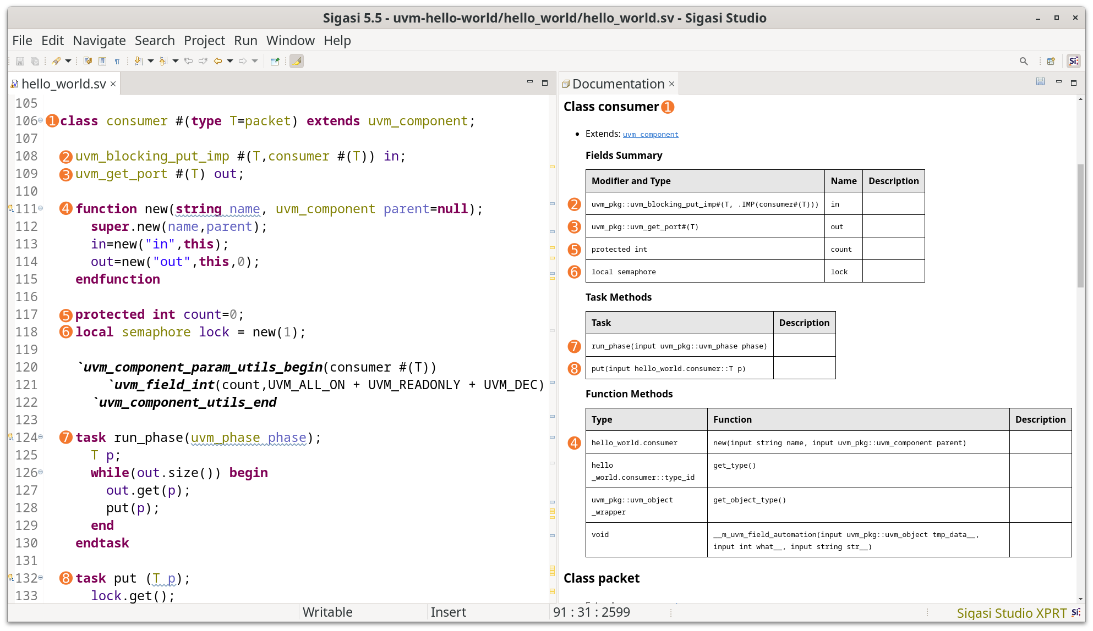
Task: Click the warning marker on line 124
Action: click(11, 437)
